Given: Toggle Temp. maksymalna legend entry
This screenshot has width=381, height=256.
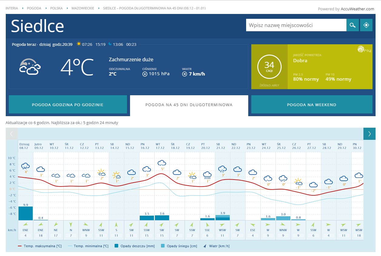Looking at the screenshot, I should pyautogui.click(x=40, y=246).
